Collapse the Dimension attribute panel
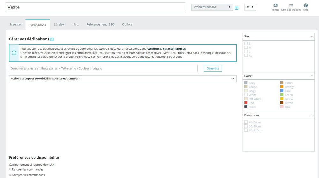 (x=311, y=115)
